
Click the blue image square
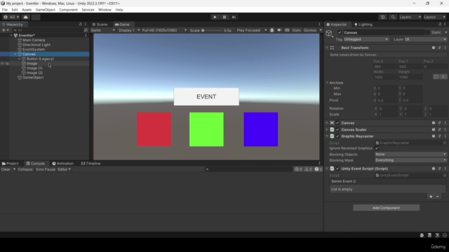[x=260, y=129]
